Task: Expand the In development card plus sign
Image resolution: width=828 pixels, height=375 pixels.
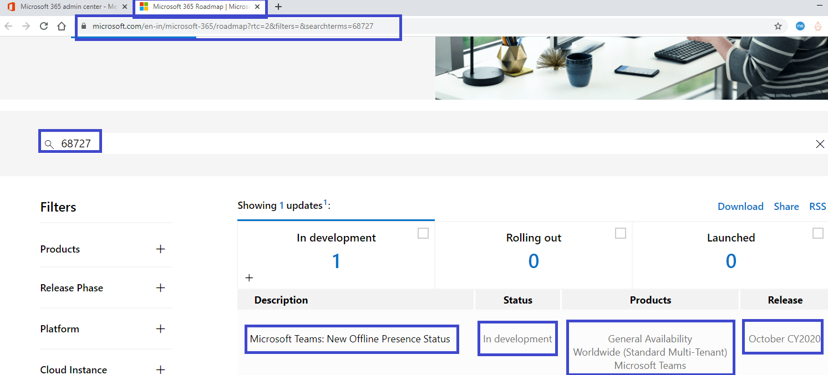Action: (249, 278)
